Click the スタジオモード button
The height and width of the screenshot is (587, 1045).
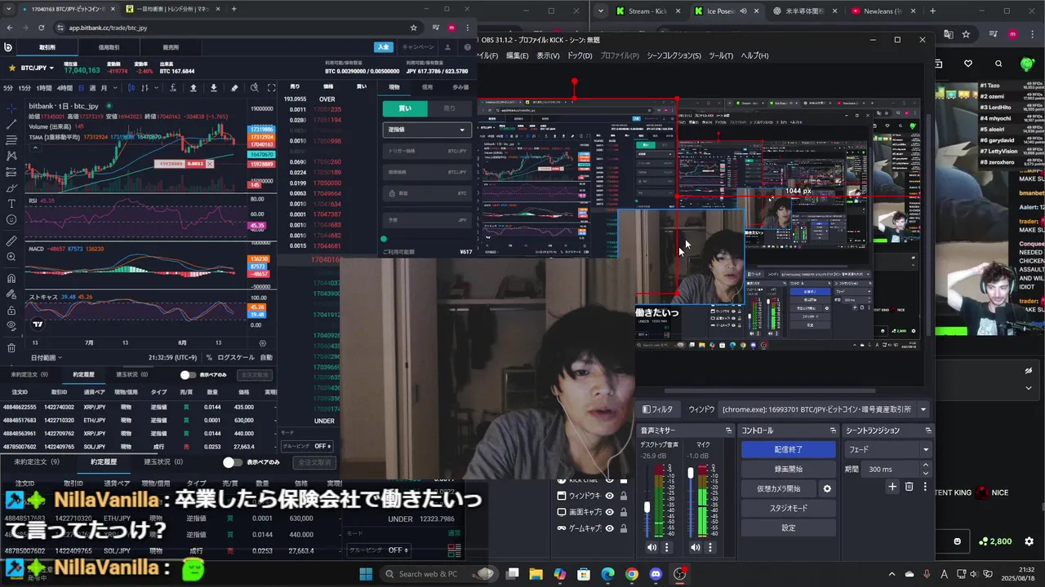point(789,508)
